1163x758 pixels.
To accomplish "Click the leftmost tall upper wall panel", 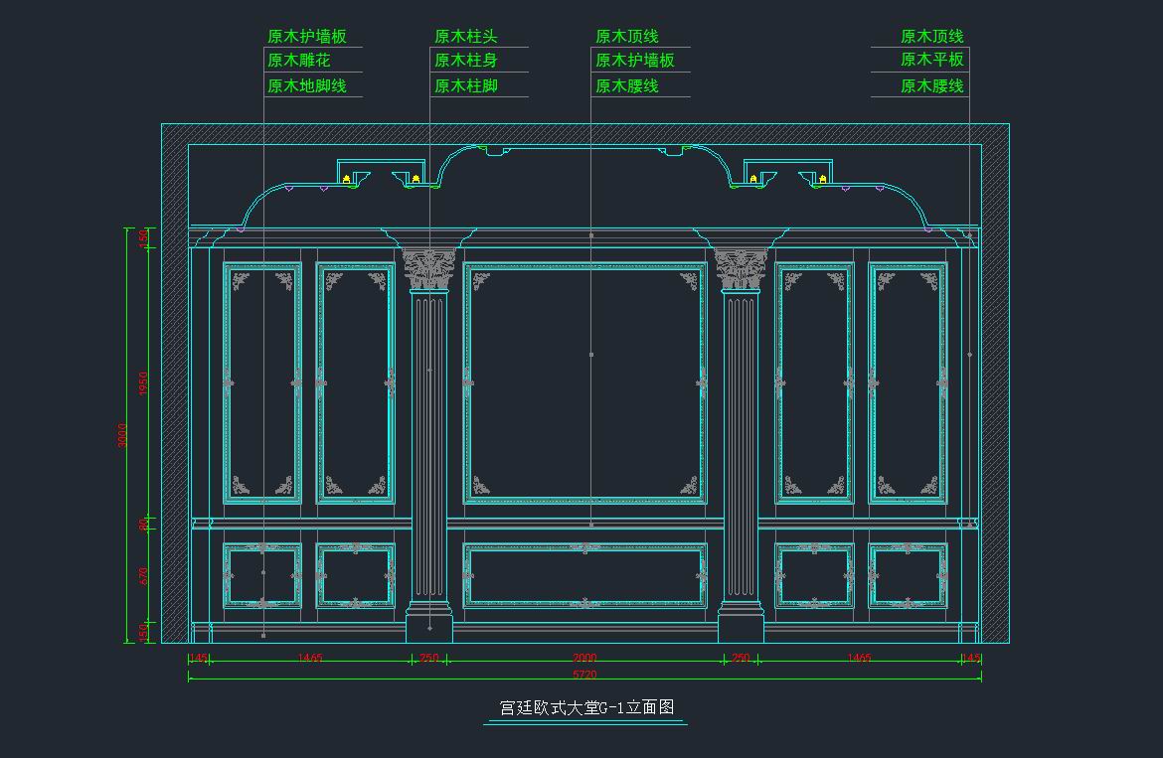I will pyautogui.click(x=262, y=383).
